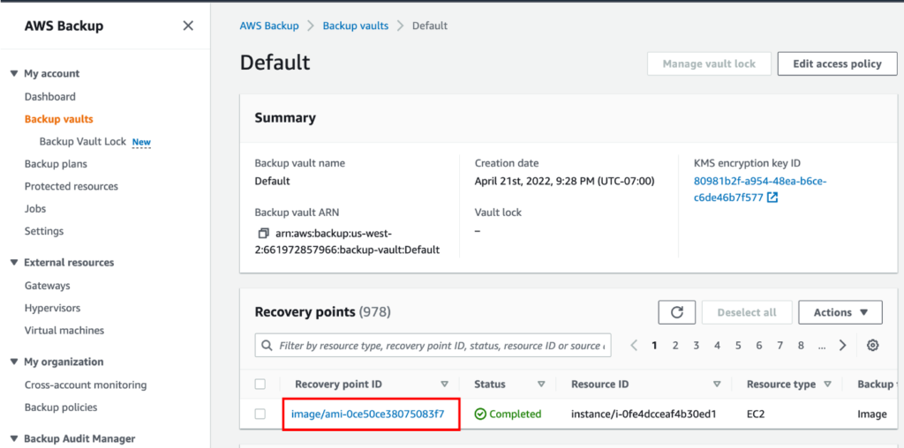Click AWS Backup breadcrumb link
Viewport: 904px width, 448px height.
269,26
